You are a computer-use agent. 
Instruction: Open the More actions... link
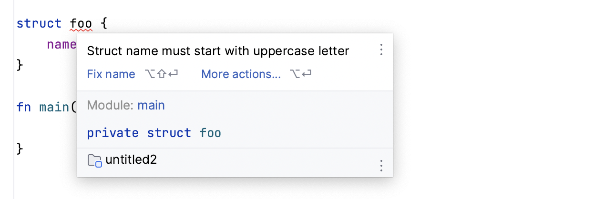point(241,74)
